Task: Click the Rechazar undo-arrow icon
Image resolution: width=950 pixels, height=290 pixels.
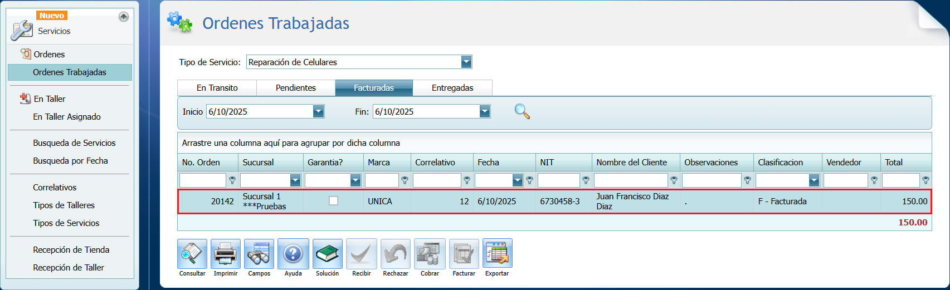Action: (x=396, y=254)
